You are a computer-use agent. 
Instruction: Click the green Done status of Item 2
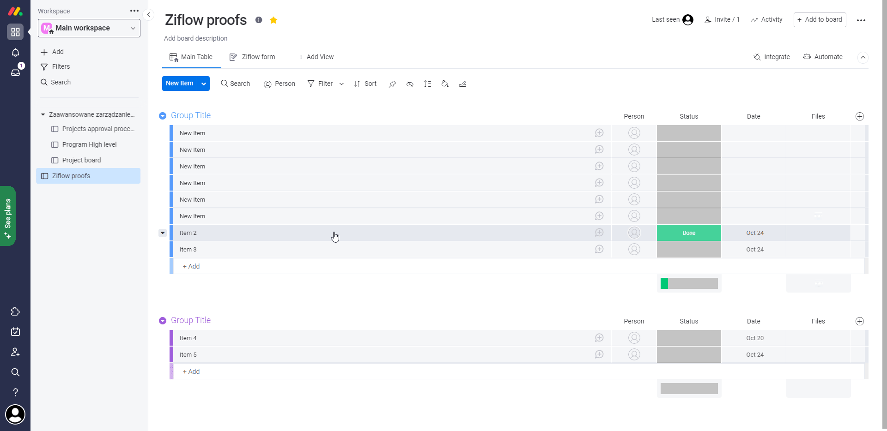pyautogui.click(x=688, y=233)
